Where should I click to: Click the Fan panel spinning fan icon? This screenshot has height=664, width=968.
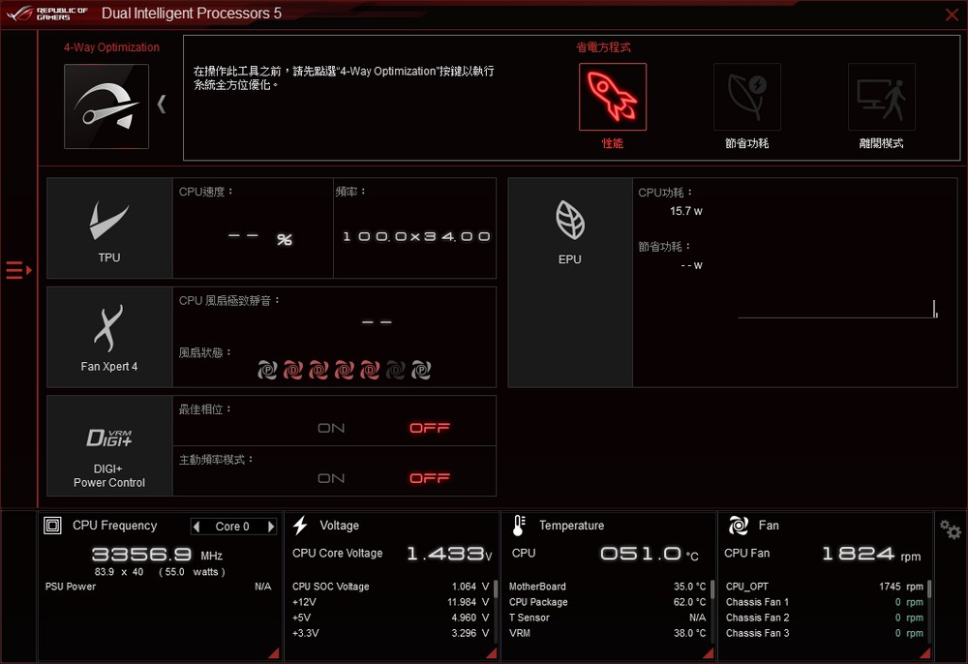coord(739,526)
